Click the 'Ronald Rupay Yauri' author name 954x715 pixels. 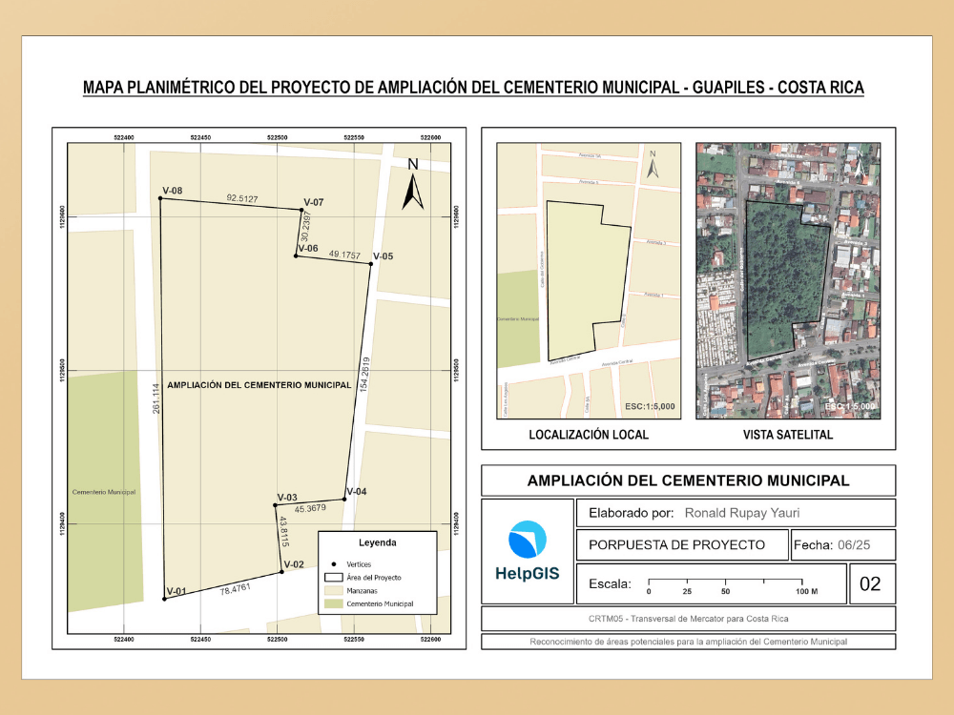(742, 513)
